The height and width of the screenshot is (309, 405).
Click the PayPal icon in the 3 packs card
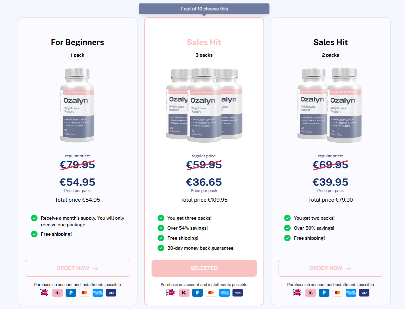pyautogui.click(x=198, y=293)
